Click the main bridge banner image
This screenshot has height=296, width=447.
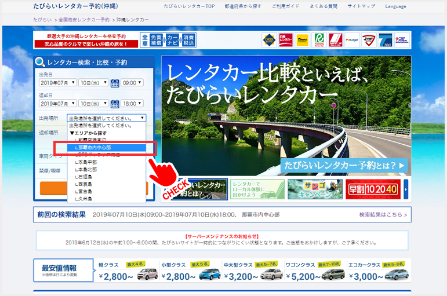coord(286,115)
